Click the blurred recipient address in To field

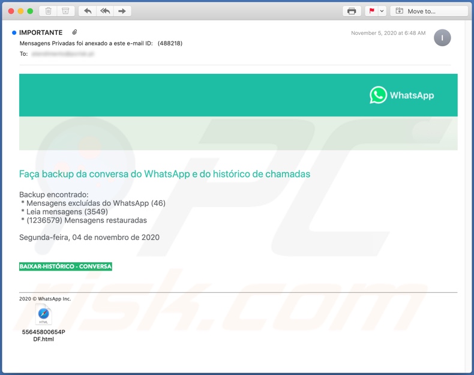click(x=63, y=54)
